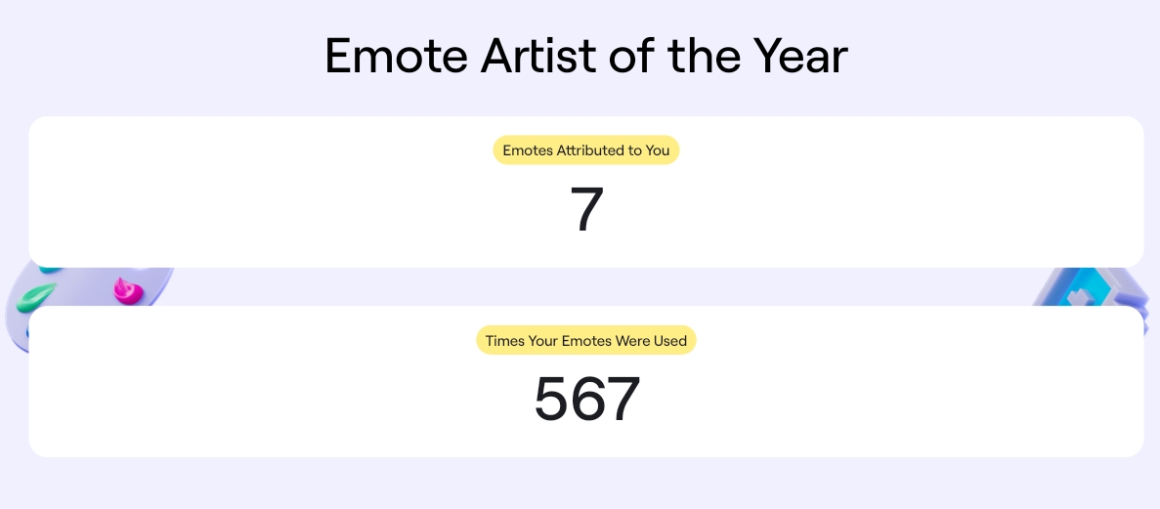This screenshot has height=509, width=1160.
Task: Click the "Times Your Emotes Were Used" badge
Action: pos(585,341)
